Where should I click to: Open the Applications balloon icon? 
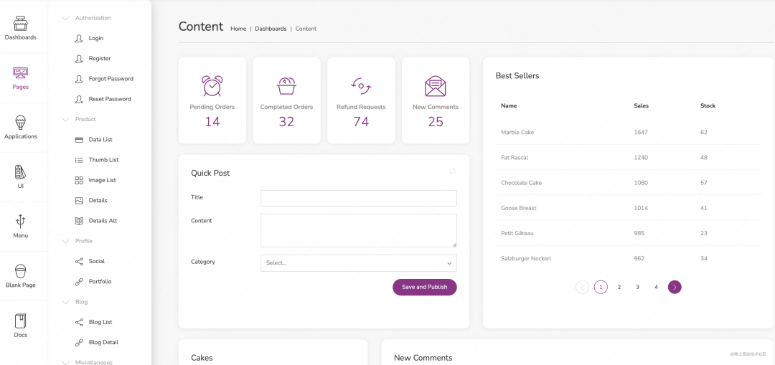[20, 123]
